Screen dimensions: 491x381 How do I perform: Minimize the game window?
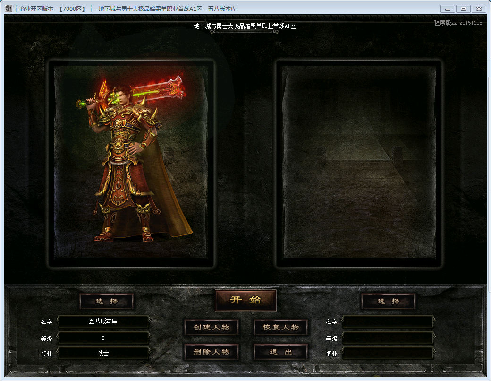[448, 9]
